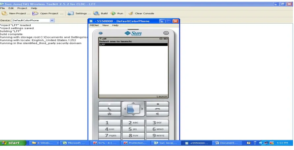Click the end call phone key

point(157,109)
